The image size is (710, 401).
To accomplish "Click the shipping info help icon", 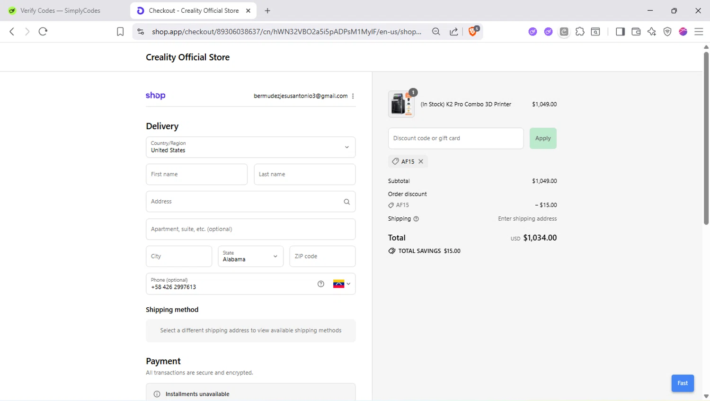I will tap(416, 219).
